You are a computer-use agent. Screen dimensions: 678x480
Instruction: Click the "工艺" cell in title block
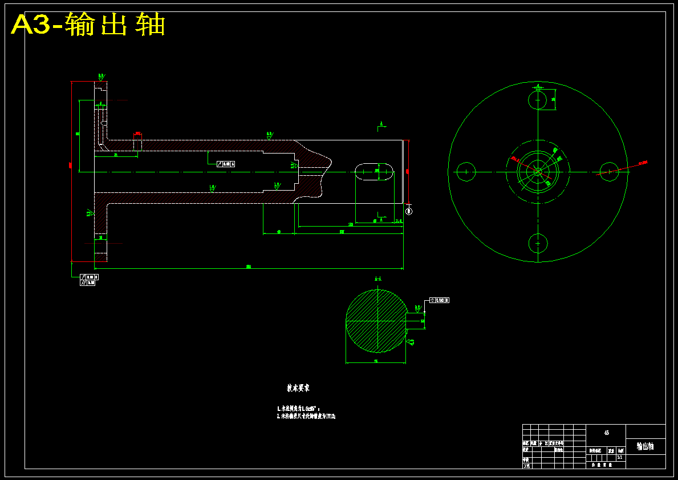click(526, 466)
